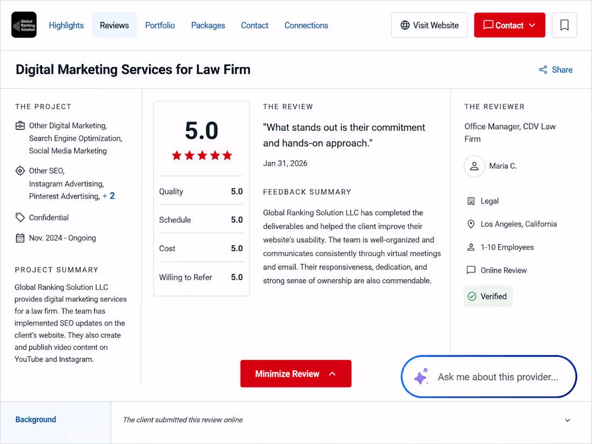Open the Contact dropdown button
The height and width of the screenshot is (444, 592).
pyautogui.click(x=509, y=25)
